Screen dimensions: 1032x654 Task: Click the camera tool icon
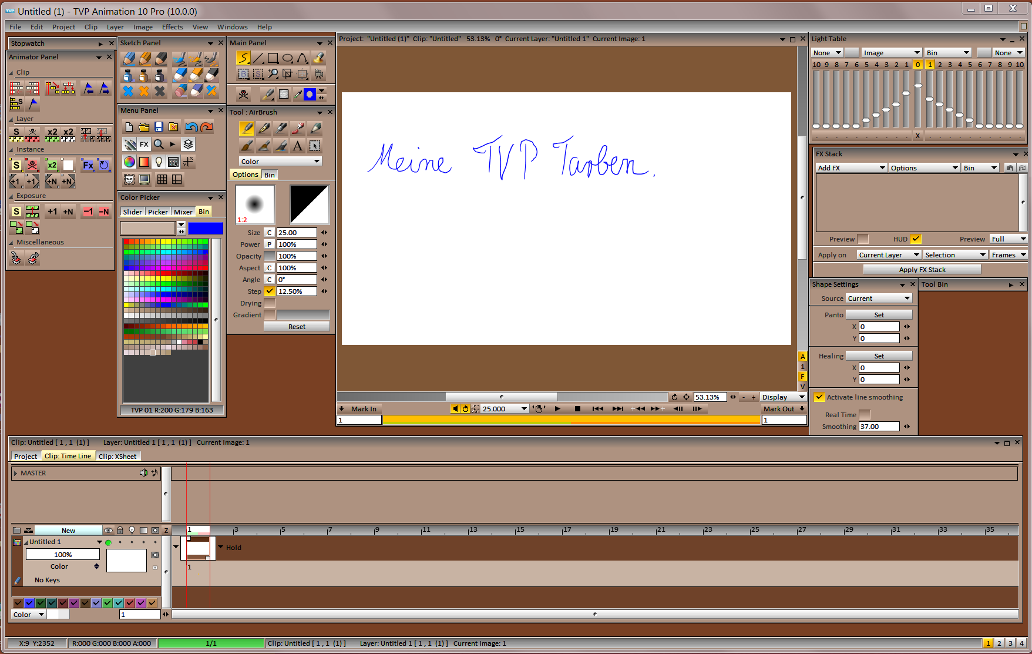click(318, 73)
